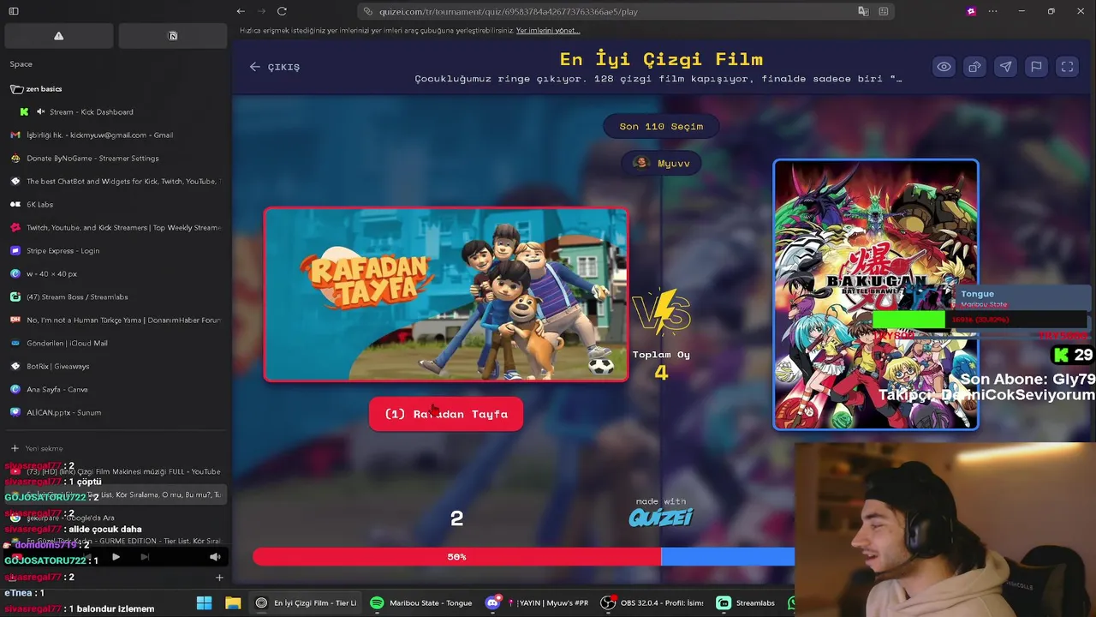Toggle the browser sidebar panel icon
The image size is (1096, 617).
pyautogui.click(x=14, y=11)
